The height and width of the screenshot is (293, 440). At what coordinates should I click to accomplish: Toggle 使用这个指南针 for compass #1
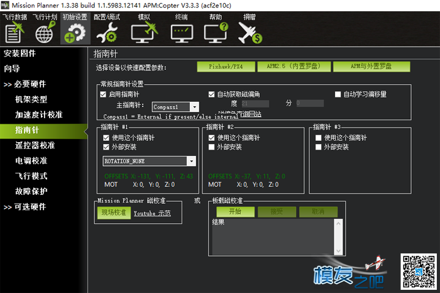[x=106, y=138]
